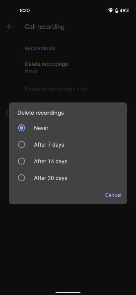136x295 pixels.
Task: Choose the 'Never' option label
Action: point(41,128)
